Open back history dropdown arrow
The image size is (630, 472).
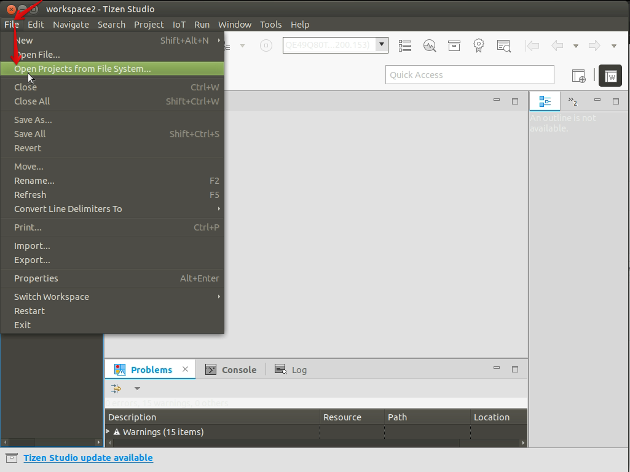(x=576, y=46)
